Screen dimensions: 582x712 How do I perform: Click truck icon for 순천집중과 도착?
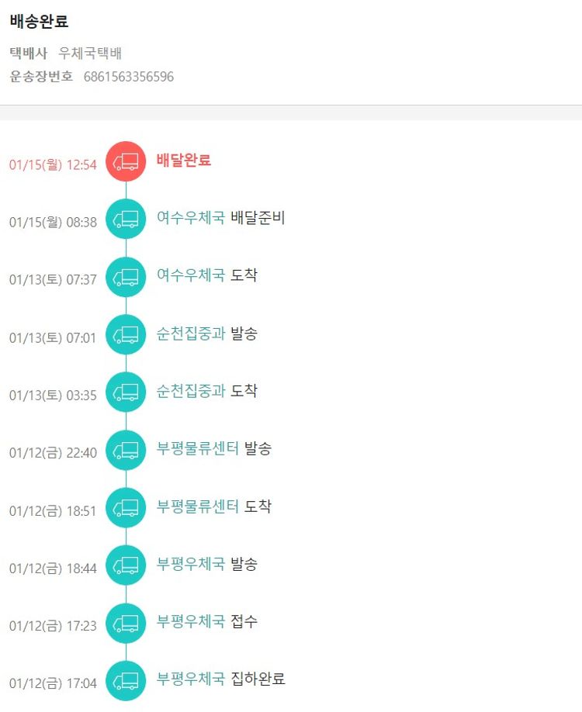click(x=126, y=392)
